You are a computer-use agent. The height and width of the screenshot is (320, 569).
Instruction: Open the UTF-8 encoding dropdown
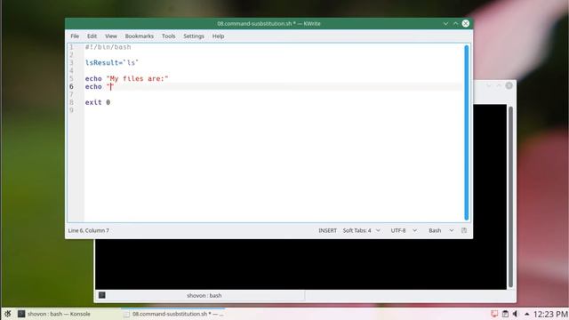pos(404,230)
